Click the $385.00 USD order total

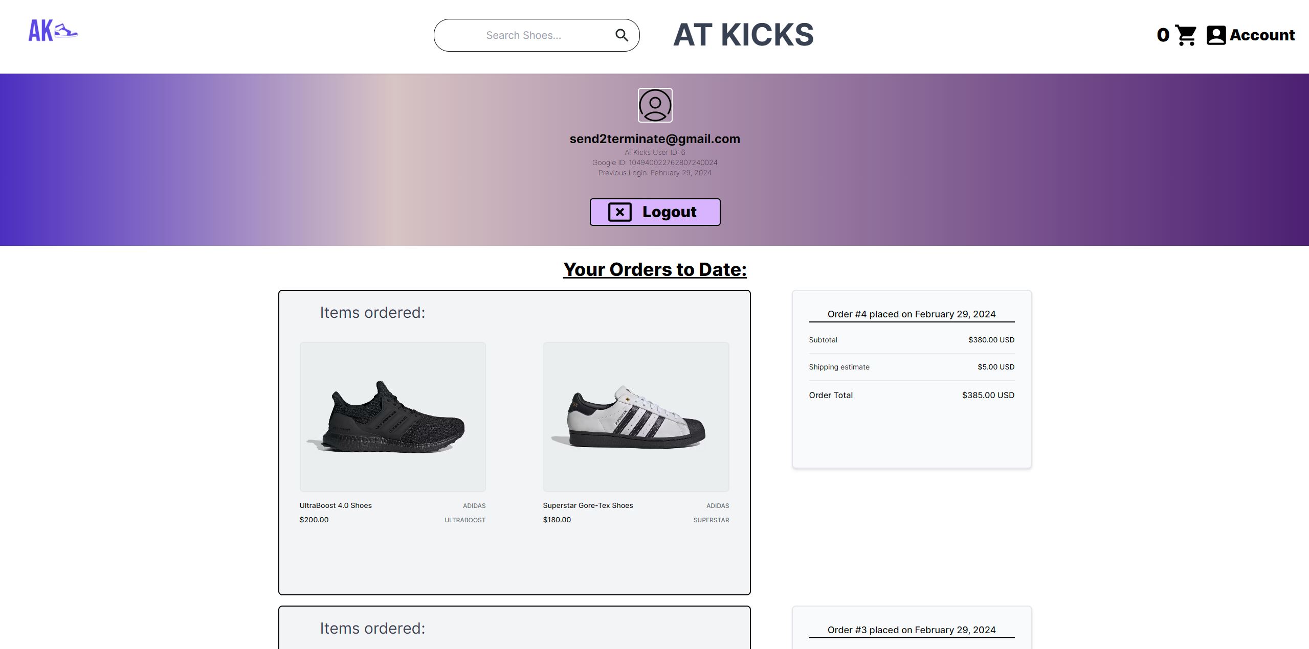(988, 395)
